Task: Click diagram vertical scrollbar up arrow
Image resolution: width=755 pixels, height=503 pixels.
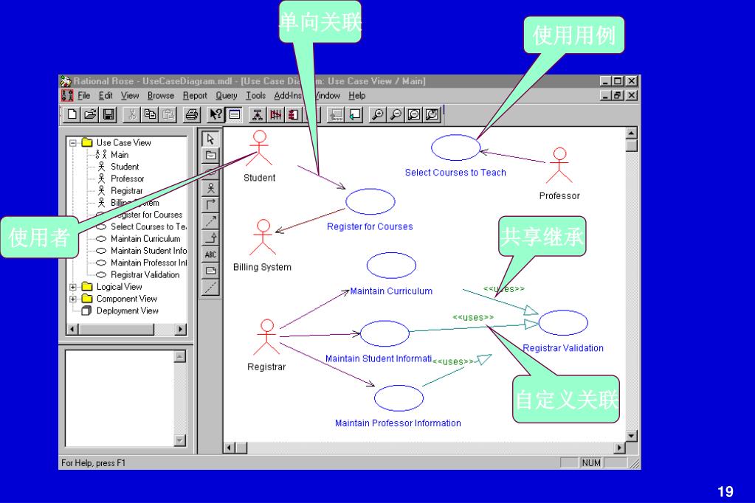Action: pyautogui.click(x=632, y=133)
